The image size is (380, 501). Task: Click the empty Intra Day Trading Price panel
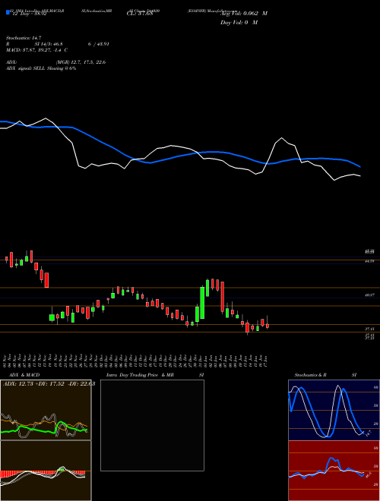tap(152, 425)
